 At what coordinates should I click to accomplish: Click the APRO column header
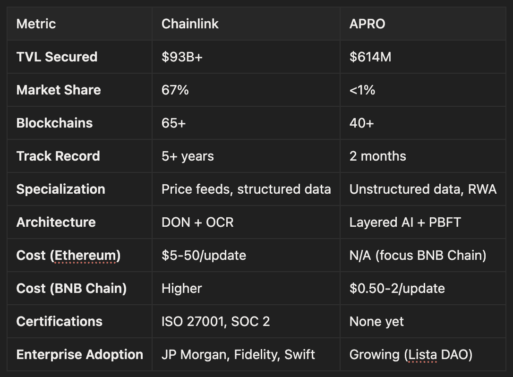367,24
